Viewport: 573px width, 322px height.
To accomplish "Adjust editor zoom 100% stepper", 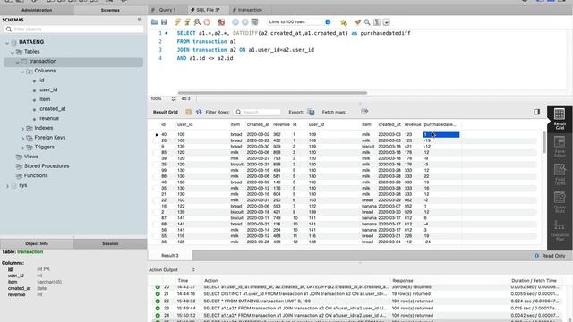I will pos(173,98).
